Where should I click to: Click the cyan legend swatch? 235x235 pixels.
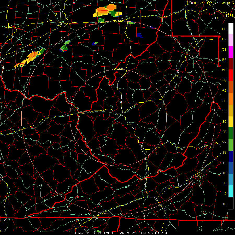(231, 191)
